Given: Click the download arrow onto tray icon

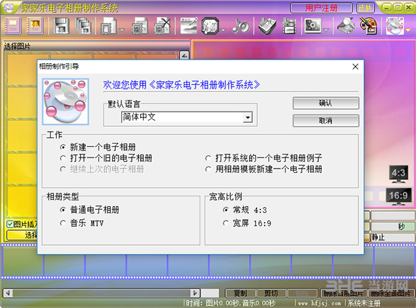Looking at the screenshot, I should coord(267,26).
